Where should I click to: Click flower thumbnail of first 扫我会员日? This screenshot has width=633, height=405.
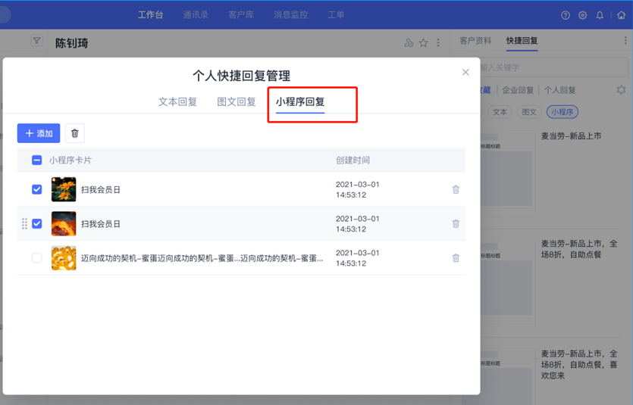click(64, 189)
